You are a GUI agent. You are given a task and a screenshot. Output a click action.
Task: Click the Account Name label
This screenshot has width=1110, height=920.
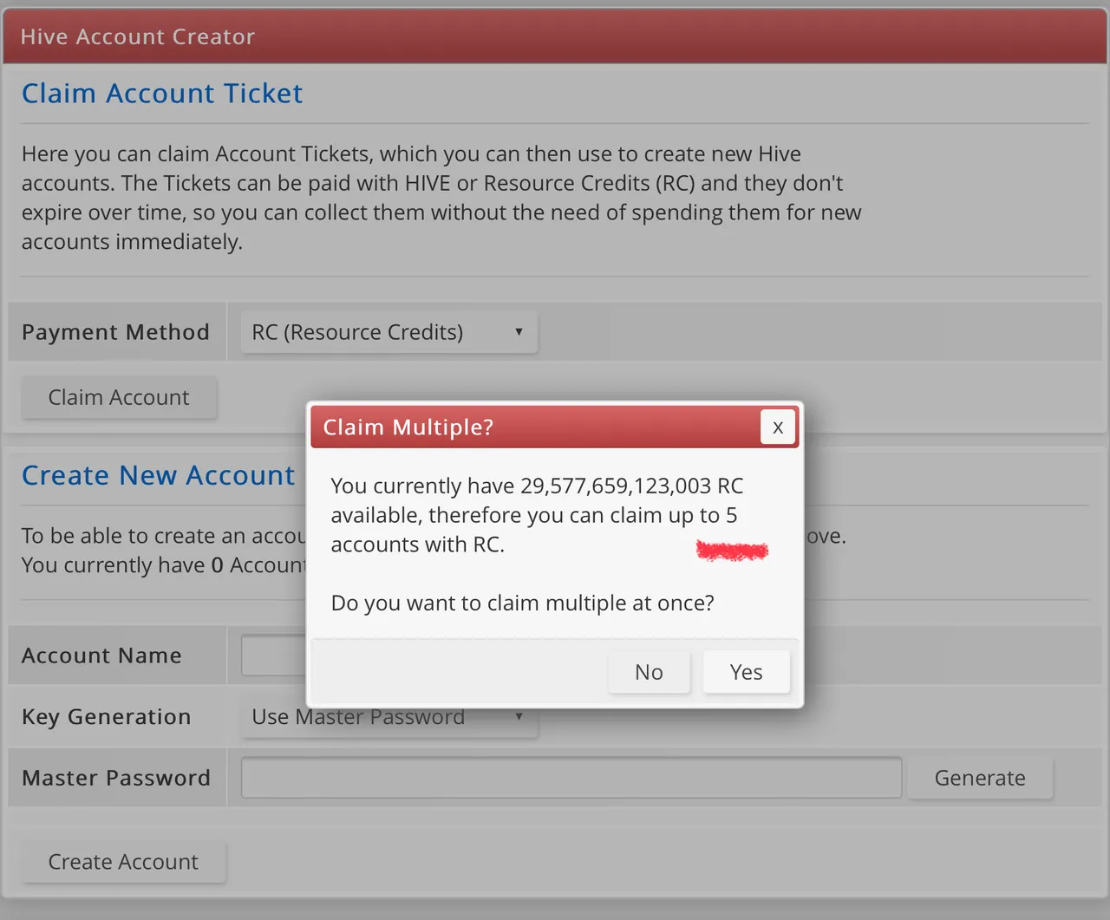click(x=102, y=656)
